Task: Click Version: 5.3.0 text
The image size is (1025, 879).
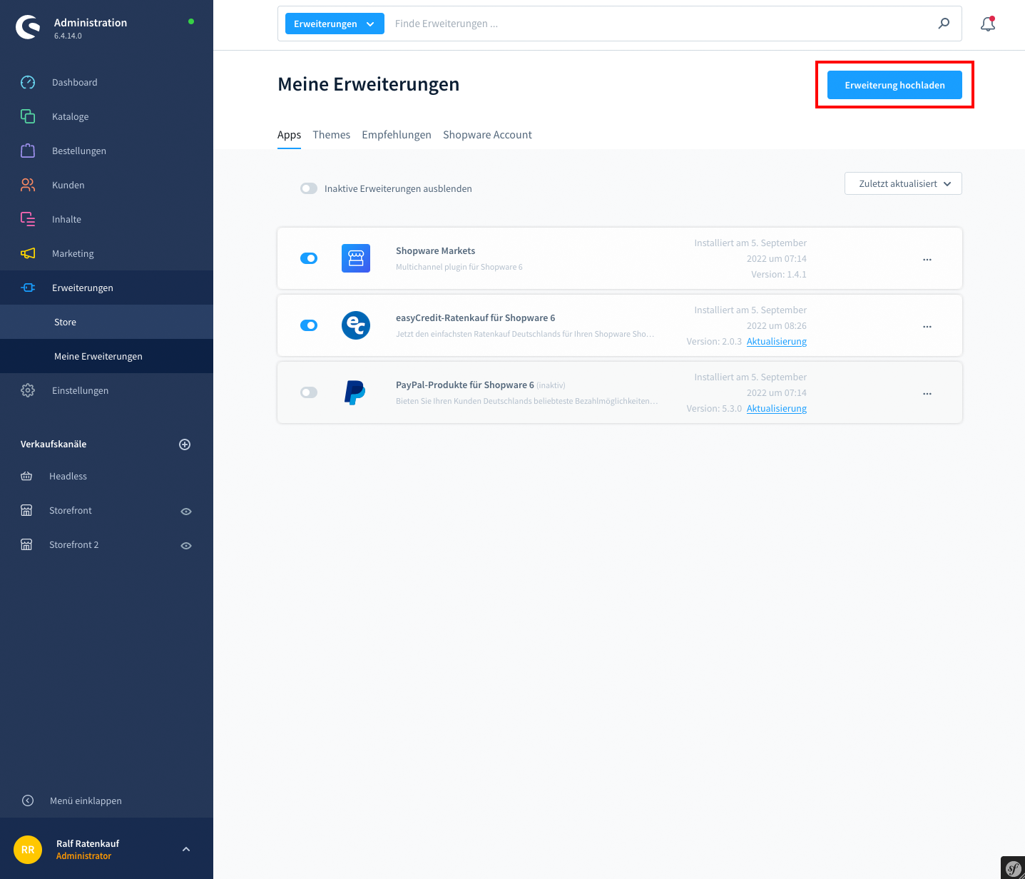Action: 714,409
